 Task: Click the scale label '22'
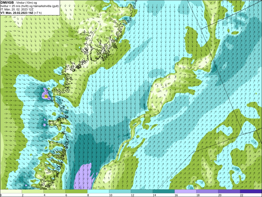[242, 195]
